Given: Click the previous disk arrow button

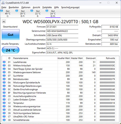Looking at the screenshot, I should (4, 21).
